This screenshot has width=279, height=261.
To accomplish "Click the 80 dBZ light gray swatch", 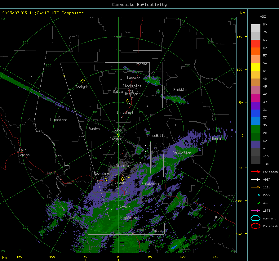I will [x=255, y=28].
